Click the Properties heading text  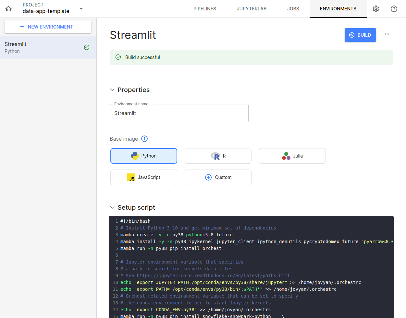133,90
